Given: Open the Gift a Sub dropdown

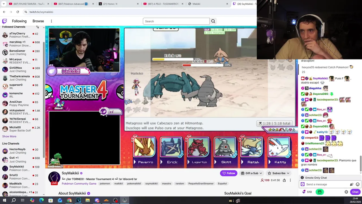Looking at the screenshot, I should pyautogui.click(x=251, y=173).
